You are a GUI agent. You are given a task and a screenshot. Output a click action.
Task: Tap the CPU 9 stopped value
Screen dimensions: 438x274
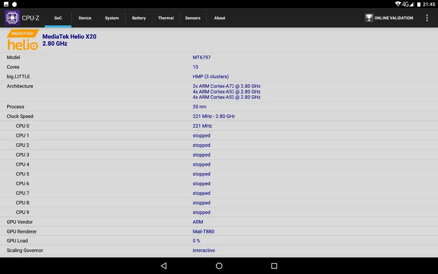coord(201,213)
